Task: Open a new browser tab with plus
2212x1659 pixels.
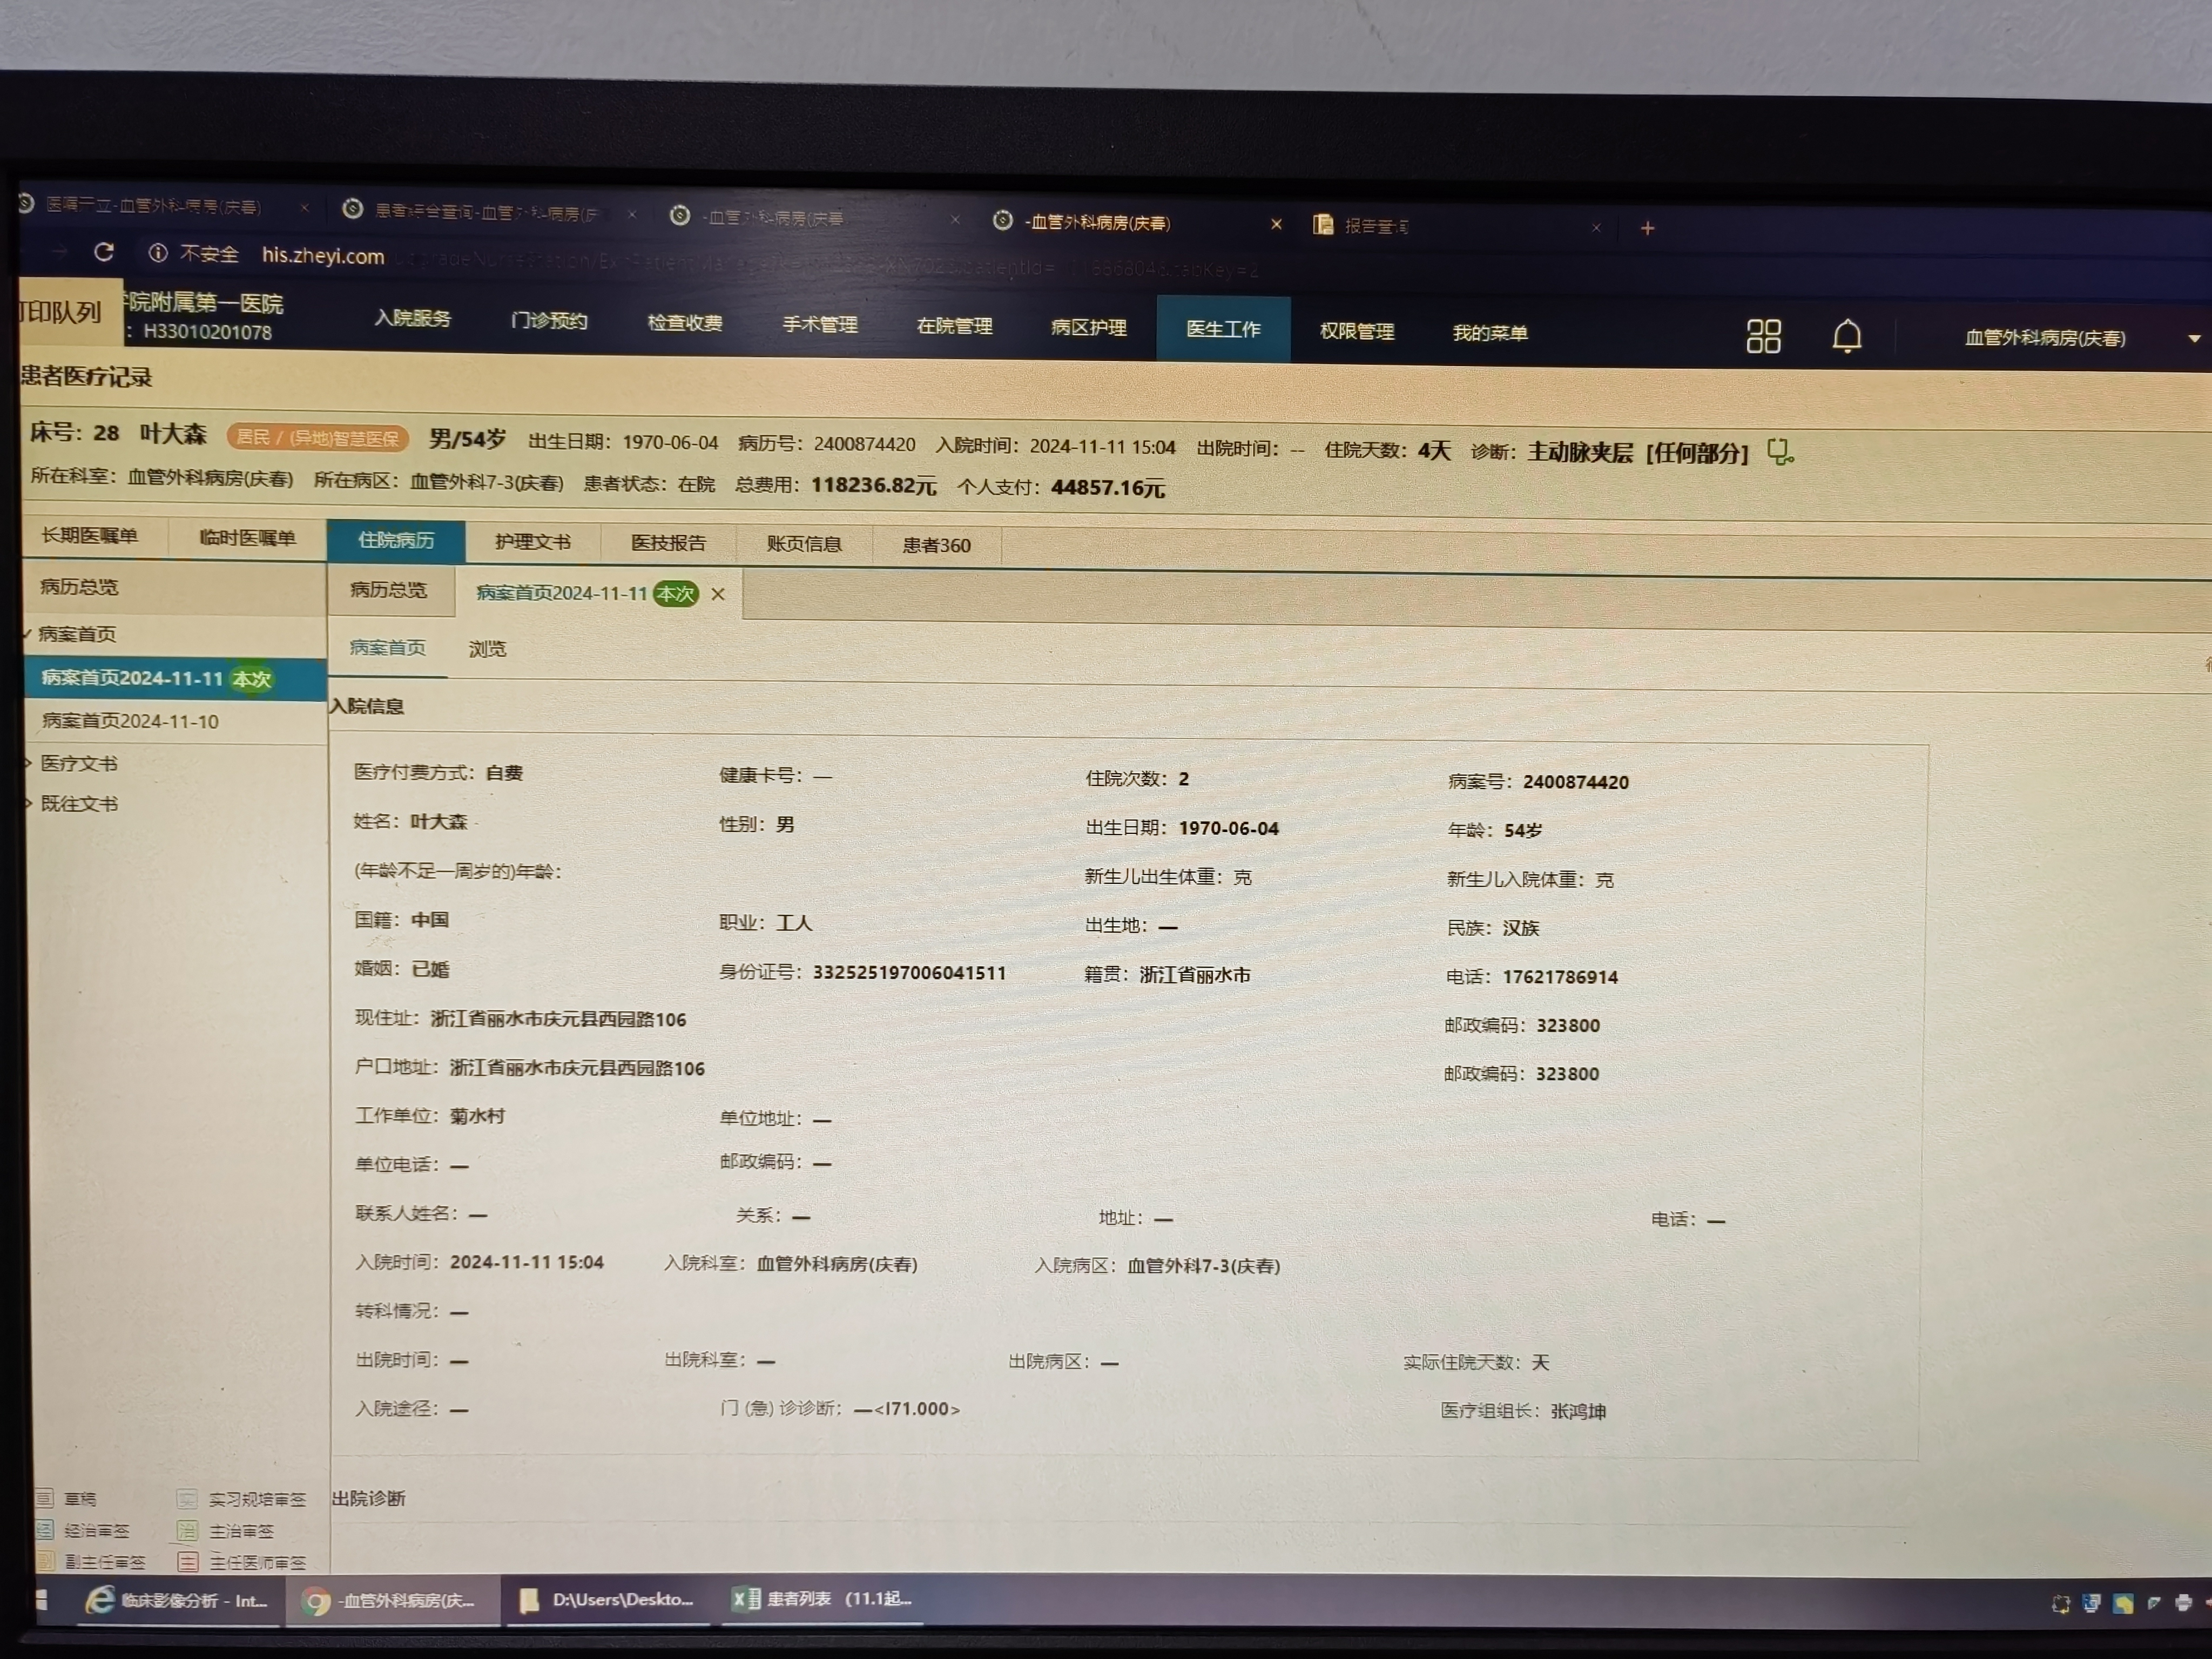Action: point(1647,229)
